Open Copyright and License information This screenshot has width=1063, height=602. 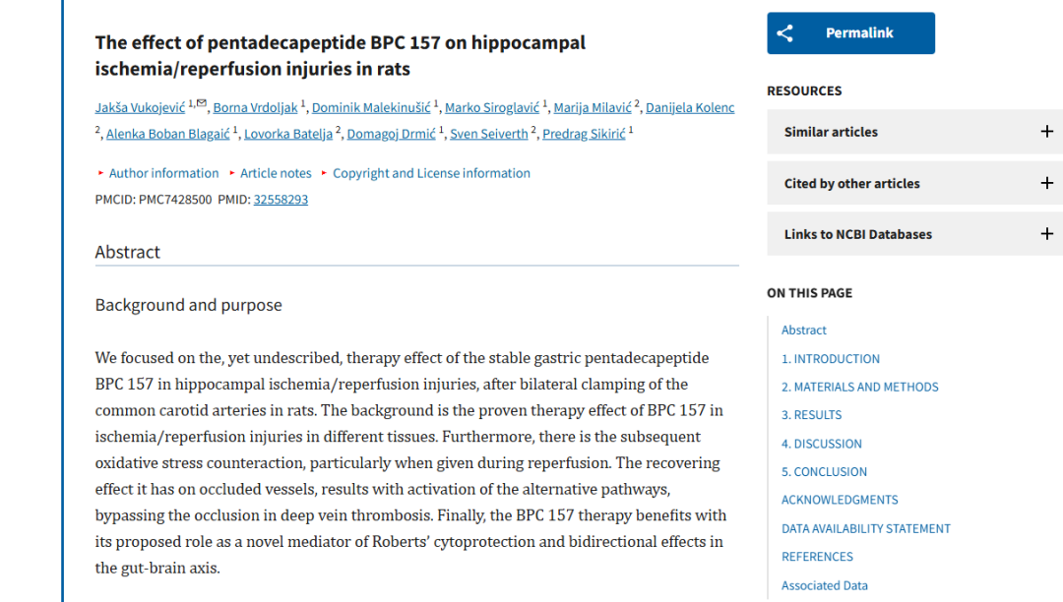431,173
